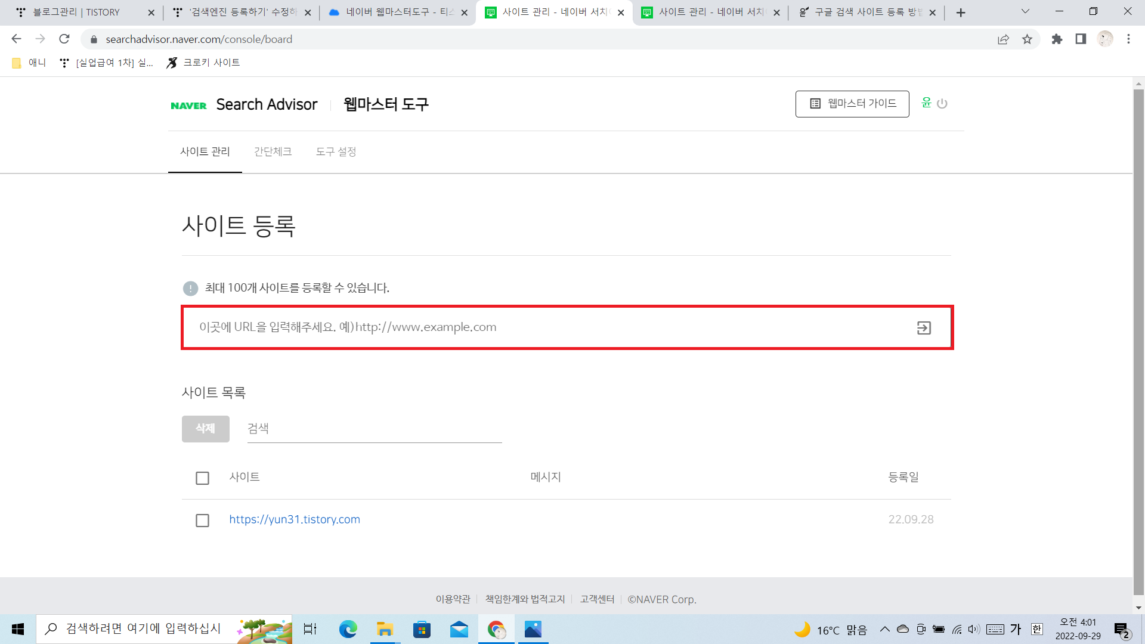Toggle the Korean IME 한 indicator
This screenshot has width=1145, height=644.
pyautogui.click(x=1037, y=629)
